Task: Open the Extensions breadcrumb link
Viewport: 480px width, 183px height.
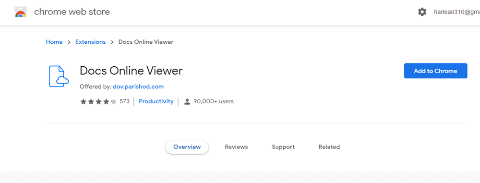Action: click(91, 42)
